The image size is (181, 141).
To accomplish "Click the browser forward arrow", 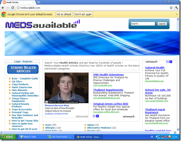I will click(x=8, y=8).
